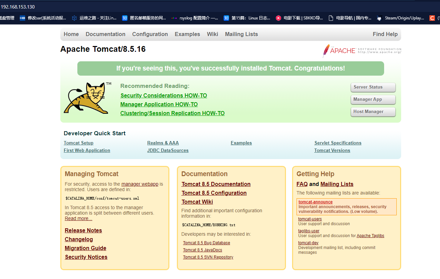Open the 修改sar bookmark with HB icon
Image resolution: width=440 pixels, height=279 pixels.
click(43, 18)
